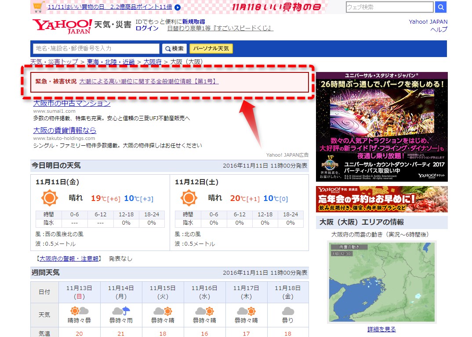472x337 pixels.
Task: Open the 大阪市の中古マンション ad link
Action: click(72, 103)
